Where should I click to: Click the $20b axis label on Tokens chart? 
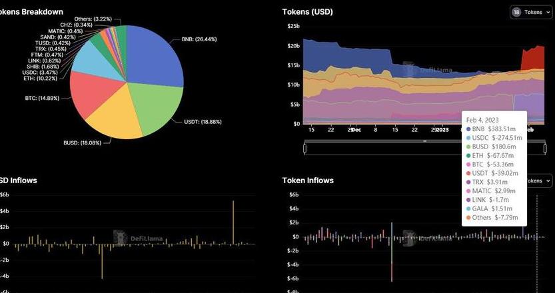coord(294,46)
